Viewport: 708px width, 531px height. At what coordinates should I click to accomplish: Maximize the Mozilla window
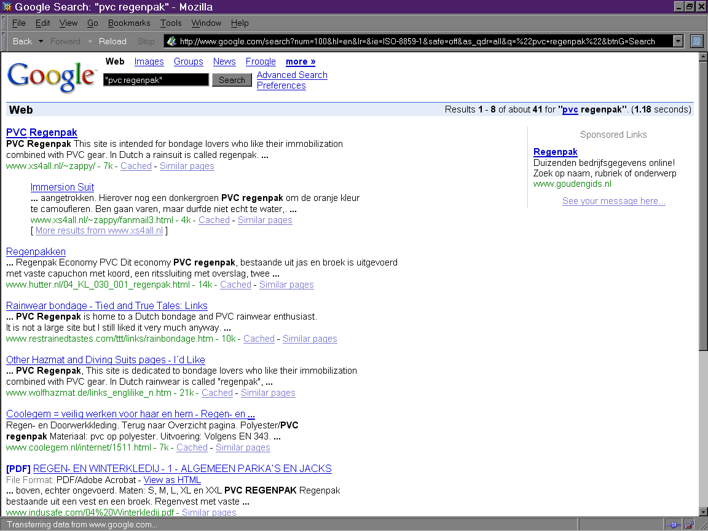(690, 7)
